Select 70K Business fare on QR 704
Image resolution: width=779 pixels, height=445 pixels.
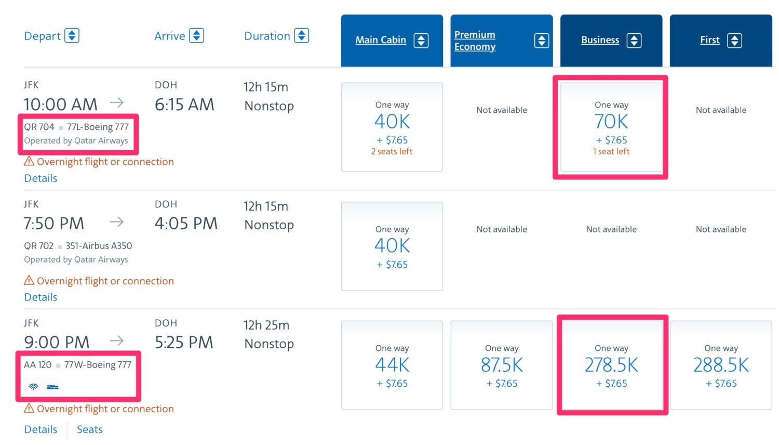coord(611,127)
